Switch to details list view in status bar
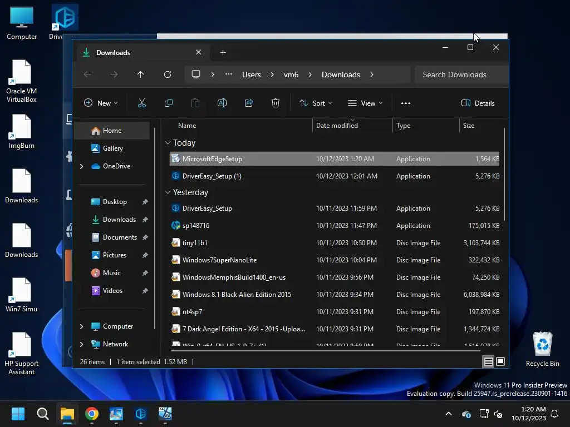 pos(489,361)
